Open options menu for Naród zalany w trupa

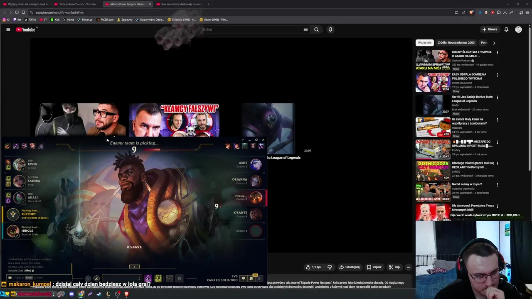tap(497, 184)
